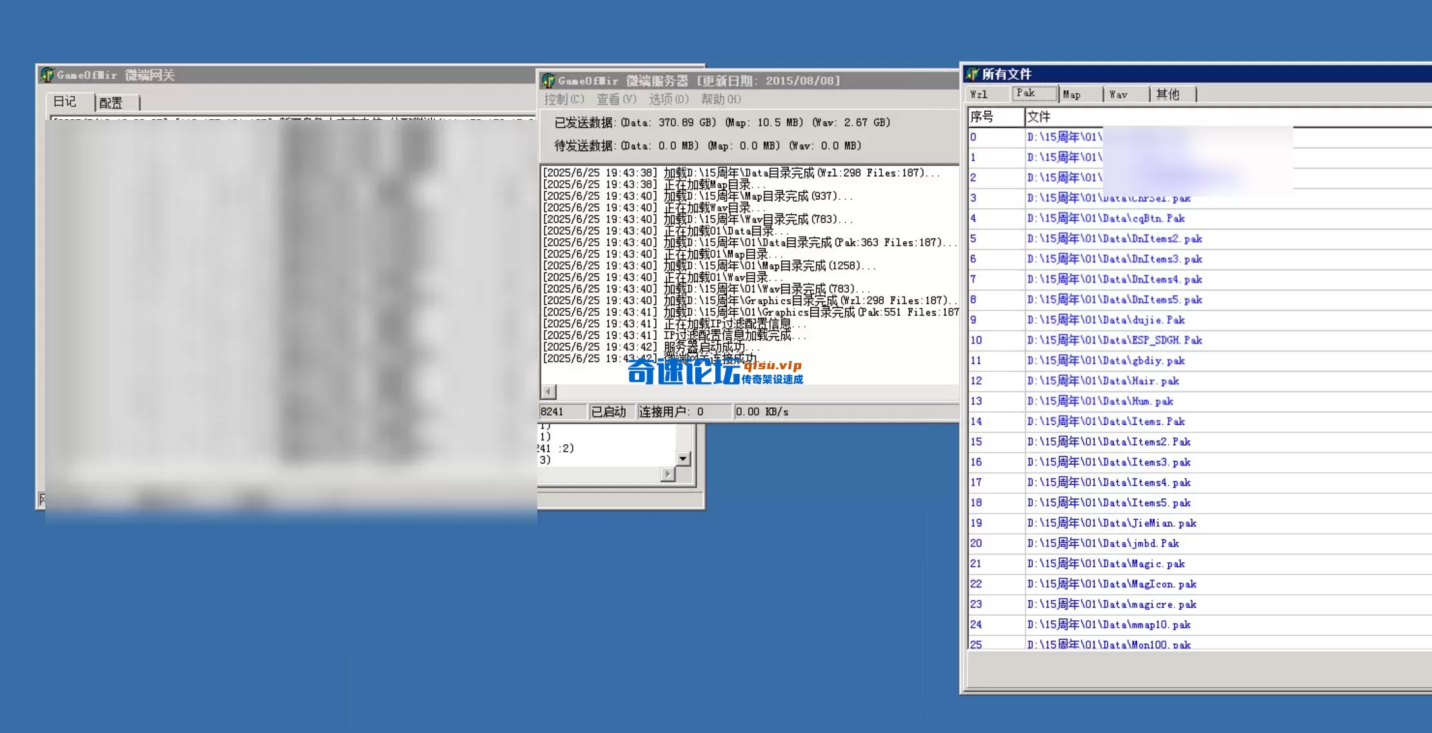The height and width of the screenshot is (733, 1432).
Task: Open the 查看(V) menu
Action: click(616, 99)
